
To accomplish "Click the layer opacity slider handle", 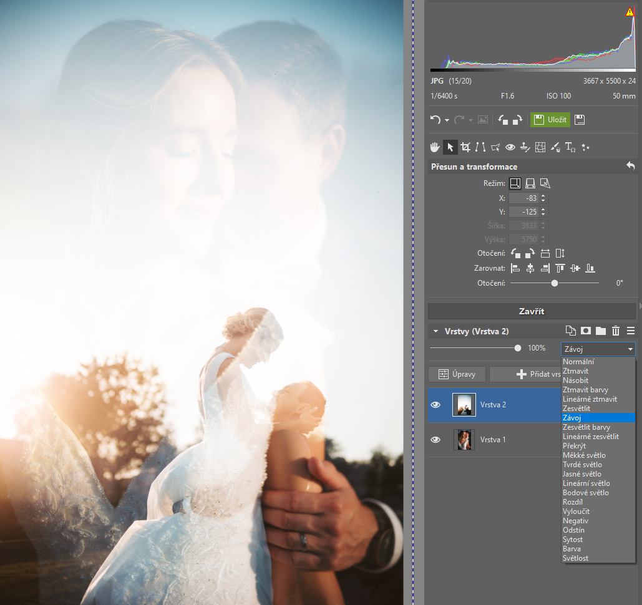I will click(517, 348).
